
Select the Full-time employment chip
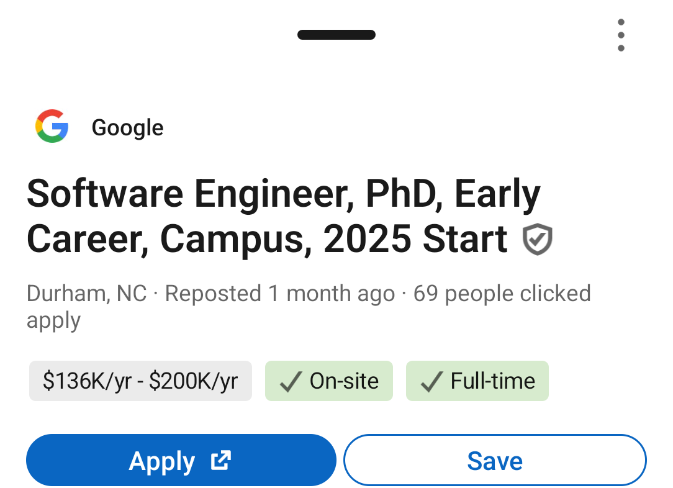(x=477, y=381)
